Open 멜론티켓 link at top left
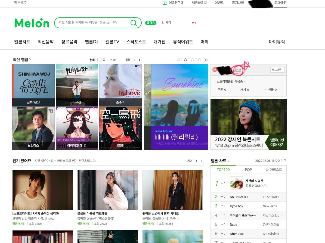The image size is (325, 243). click(21, 3)
